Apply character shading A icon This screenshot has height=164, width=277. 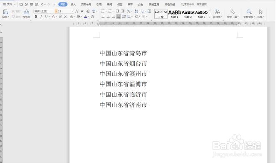click(x=93, y=17)
